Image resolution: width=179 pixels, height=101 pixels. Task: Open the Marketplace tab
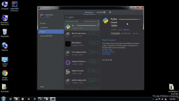(89, 12)
